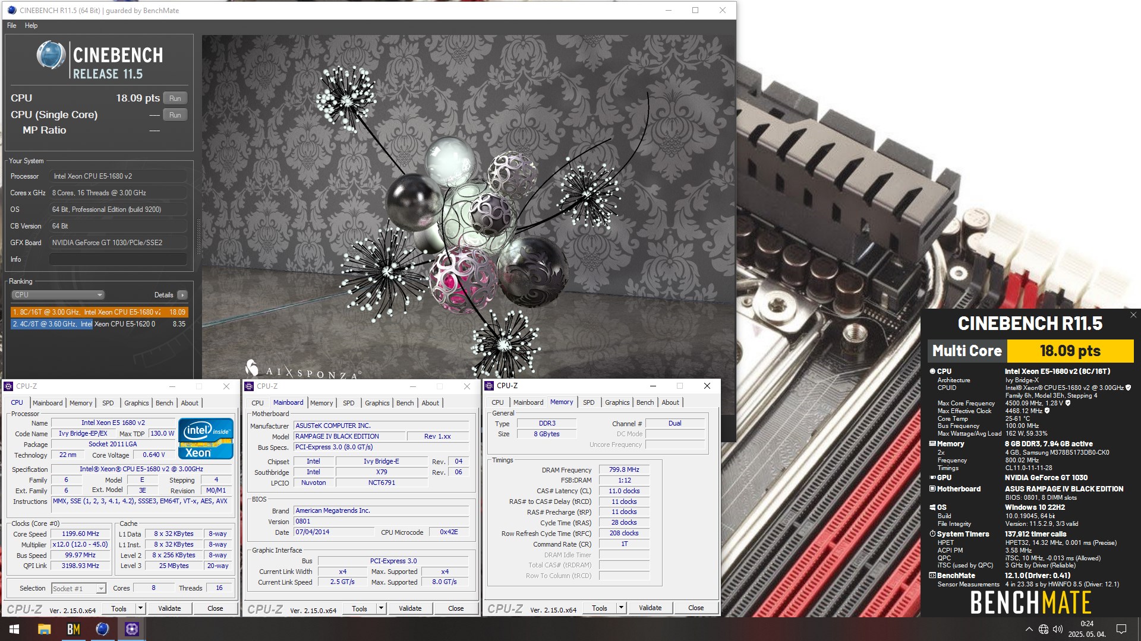This screenshot has width=1141, height=641.
Task: Expand Tools dropdown arrow in left CPU-Z window
Action: click(140, 608)
